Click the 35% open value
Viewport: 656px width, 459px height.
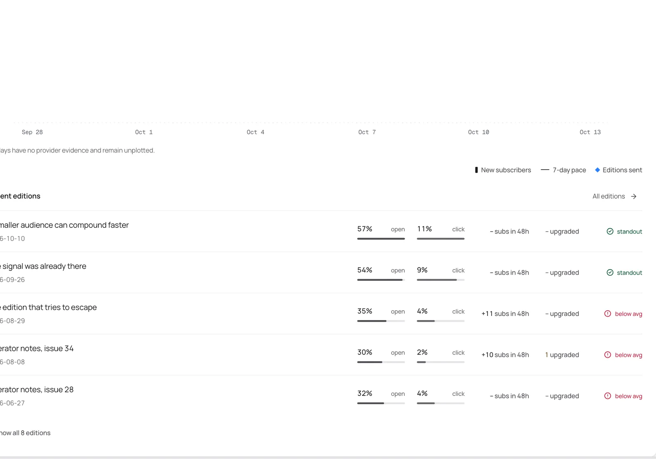[x=365, y=311]
